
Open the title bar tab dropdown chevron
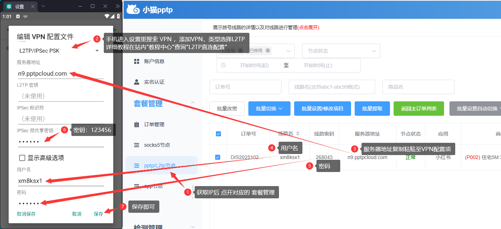coord(43,6)
